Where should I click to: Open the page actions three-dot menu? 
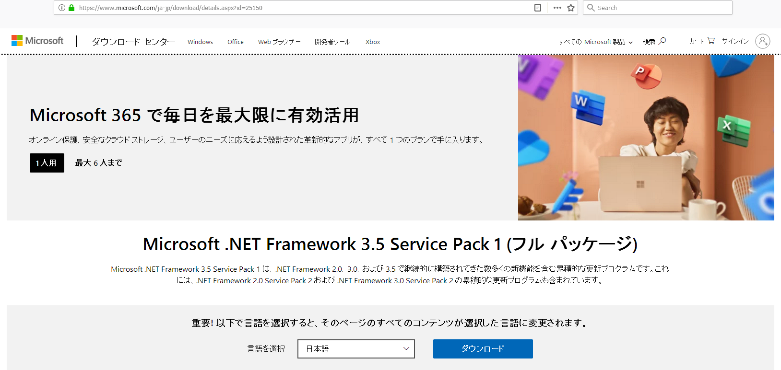[557, 8]
